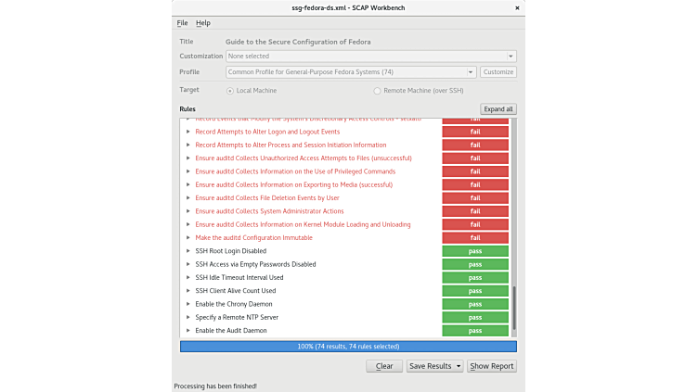
Task: Click the Customize button
Action: click(x=498, y=72)
